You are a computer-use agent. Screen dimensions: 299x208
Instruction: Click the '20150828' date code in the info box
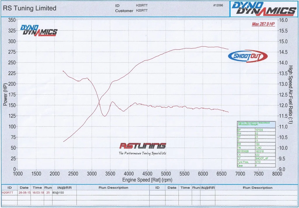click(243, 151)
